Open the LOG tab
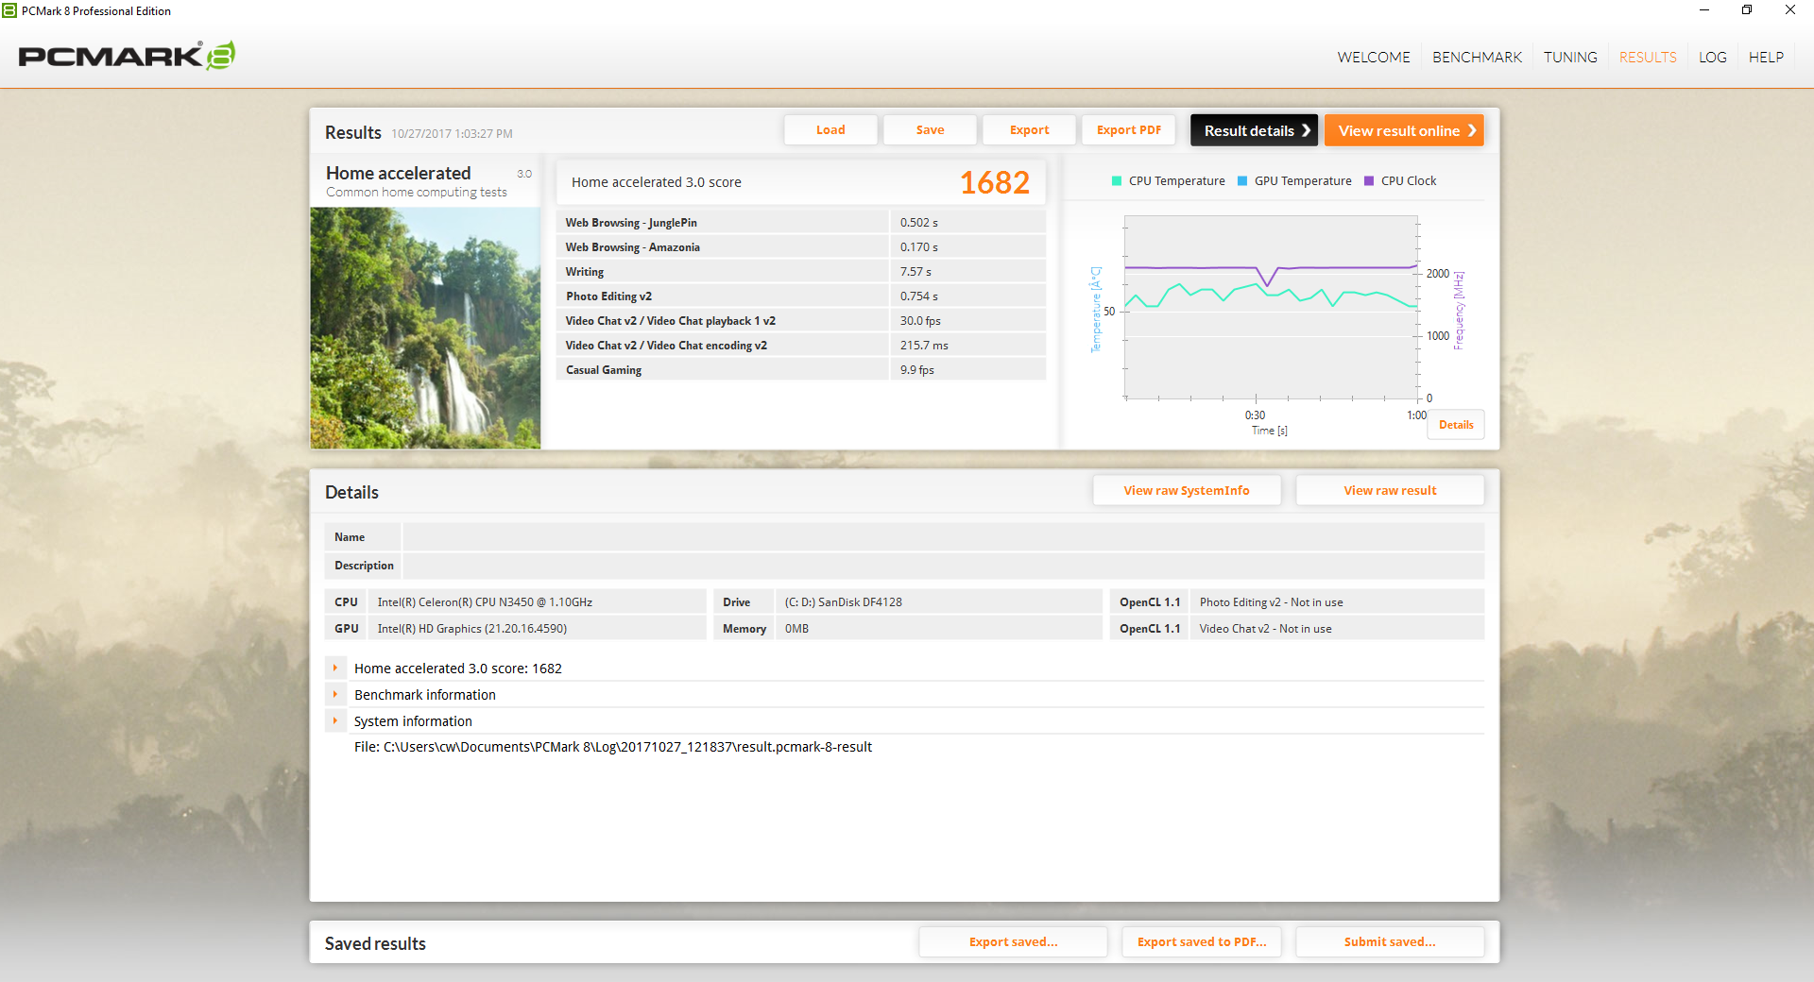This screenshot has height=982, width=1814. pyautogui.click(x=1712, y=58)
